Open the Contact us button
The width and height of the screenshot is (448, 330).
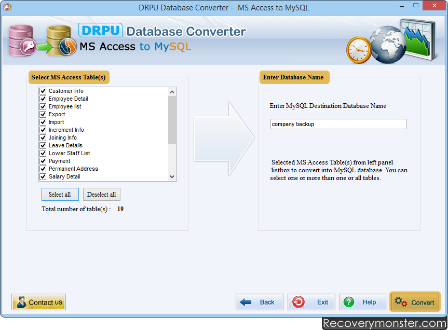pyautogui.click(x=38, y=302)
